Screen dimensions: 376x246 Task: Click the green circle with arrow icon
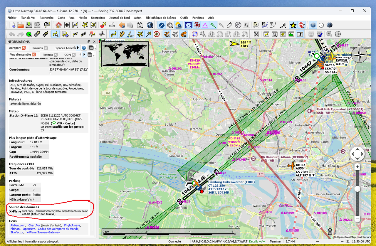pos(29,34)
